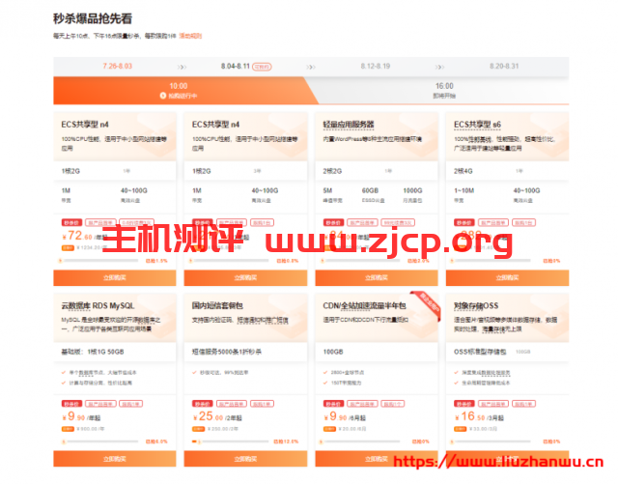Click the progress bar on 轻量应用服务器 card

(x=361, y=261)
